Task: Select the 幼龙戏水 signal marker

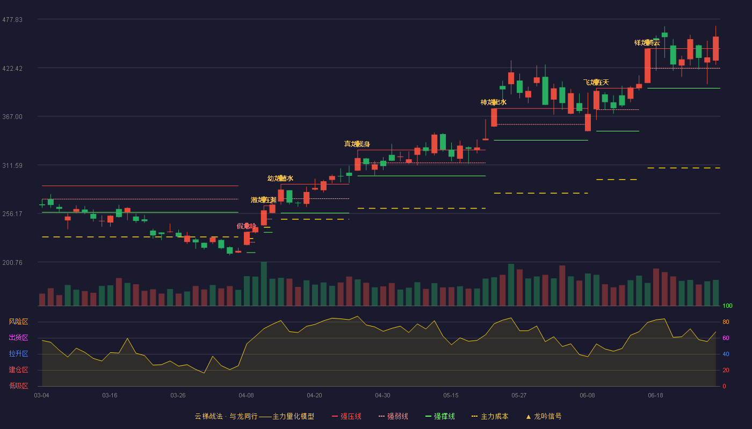Action: coord(280,178)
